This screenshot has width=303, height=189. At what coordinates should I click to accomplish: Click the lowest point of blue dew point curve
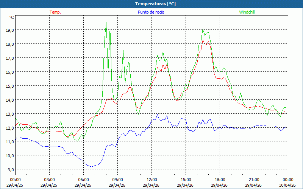coord(91,167)
